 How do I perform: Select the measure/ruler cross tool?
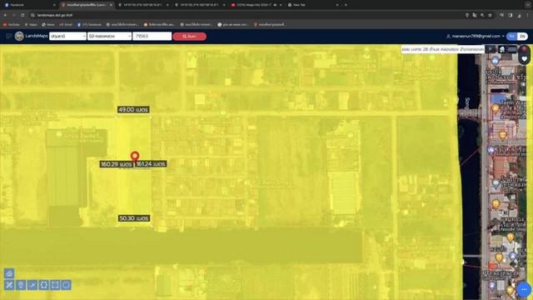click(9, 285)
